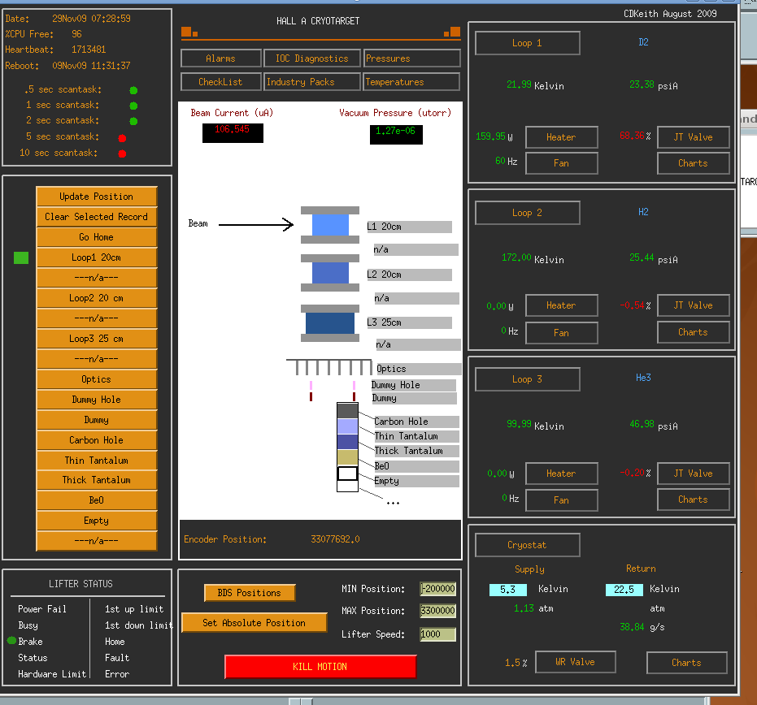Select Loop1 20cm target position

(x=97, y=257)
